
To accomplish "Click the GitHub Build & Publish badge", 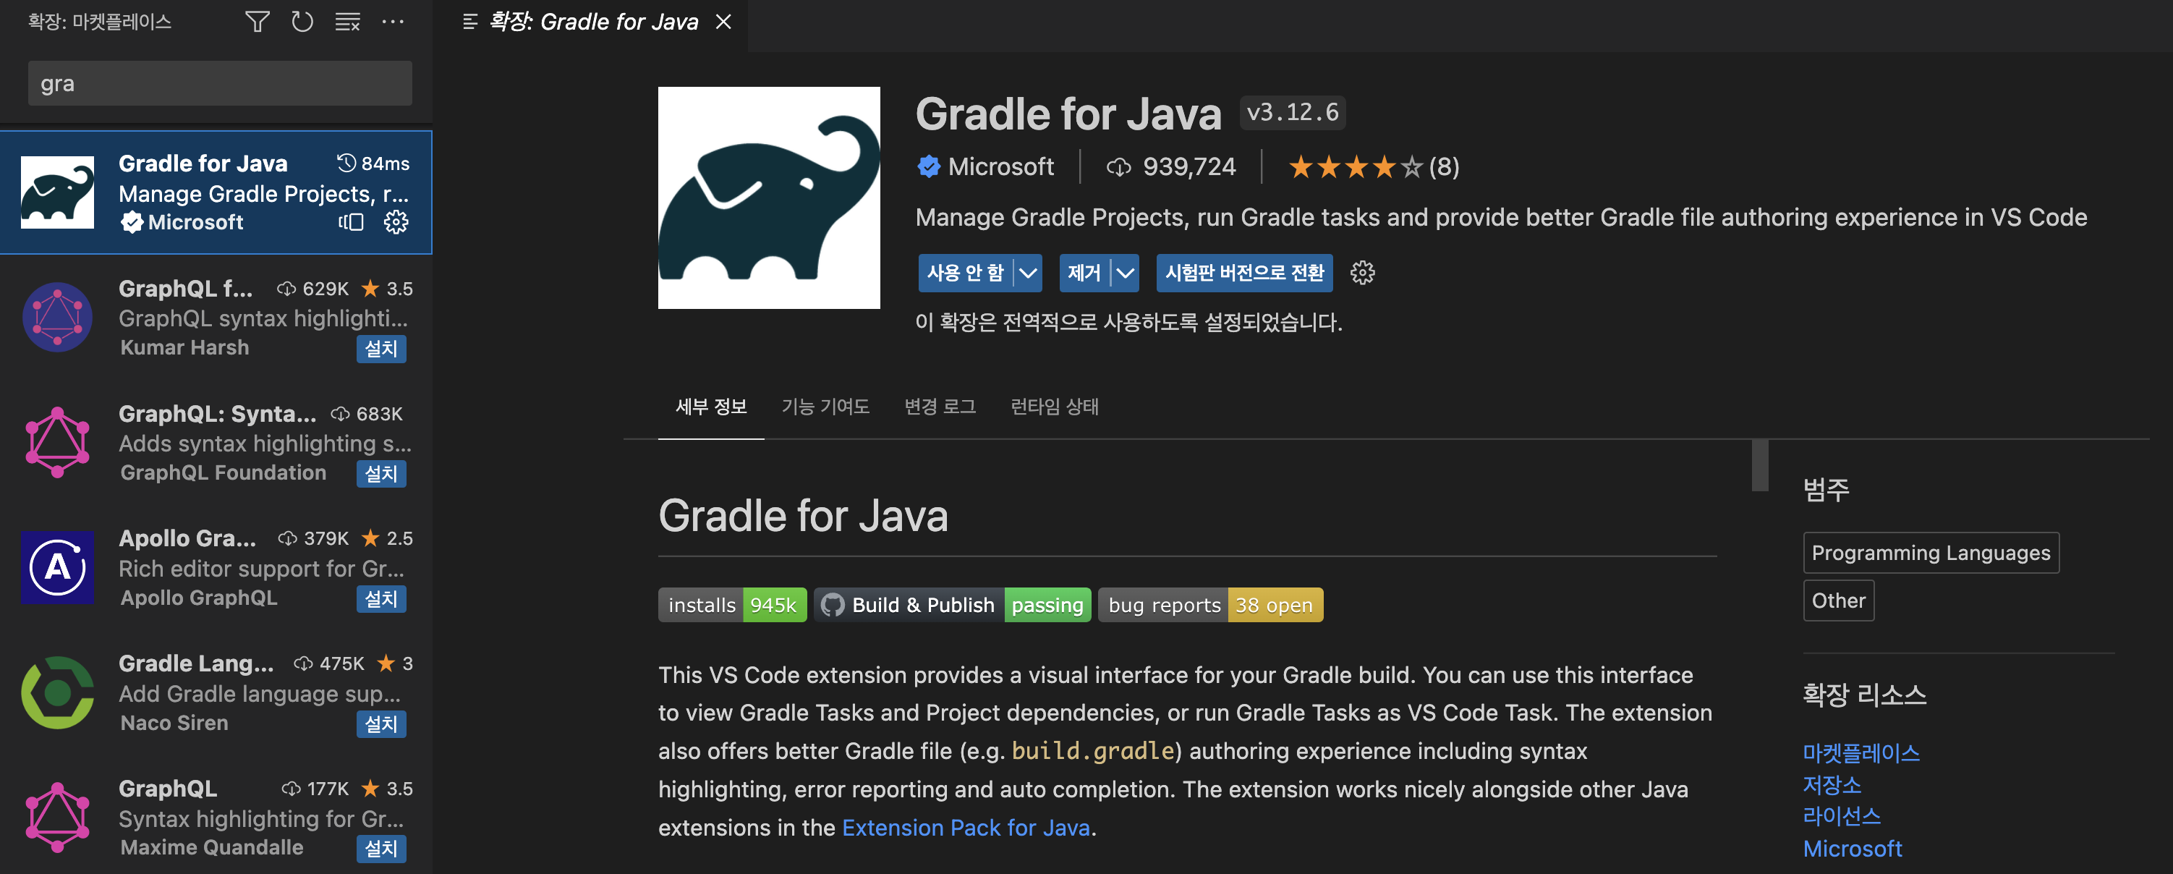I will pos(953,605).
